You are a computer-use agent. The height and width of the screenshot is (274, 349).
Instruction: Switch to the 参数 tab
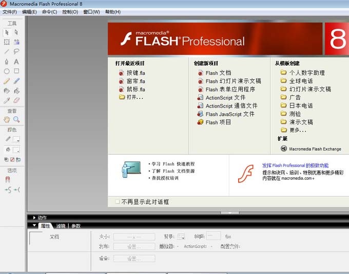click(x=76, y=226)
